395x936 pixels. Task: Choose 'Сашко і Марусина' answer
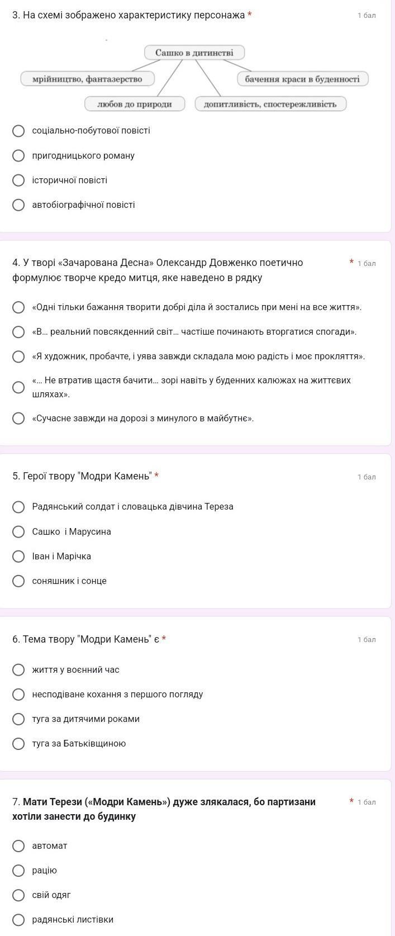coord(18,531)
